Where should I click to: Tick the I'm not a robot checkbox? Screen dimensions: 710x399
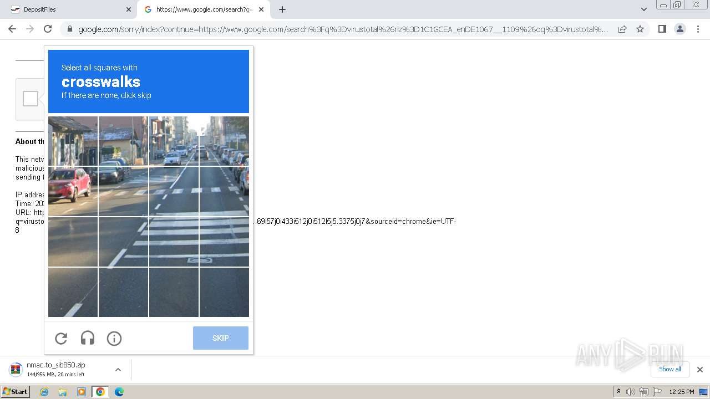(x=31, y=99)
